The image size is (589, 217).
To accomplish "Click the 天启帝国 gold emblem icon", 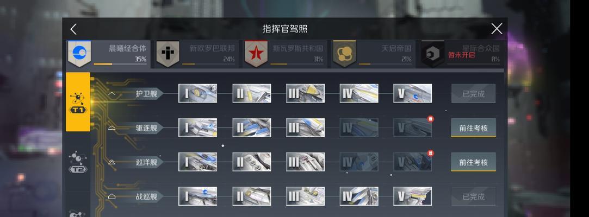I will pyautogui.click(x=344, y=54).
